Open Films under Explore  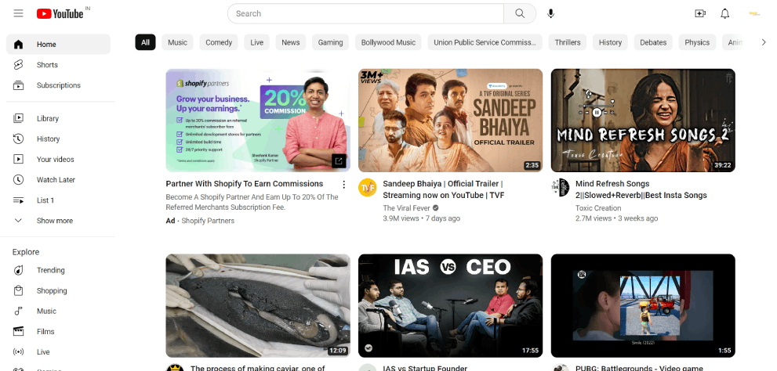coord(59,331)
